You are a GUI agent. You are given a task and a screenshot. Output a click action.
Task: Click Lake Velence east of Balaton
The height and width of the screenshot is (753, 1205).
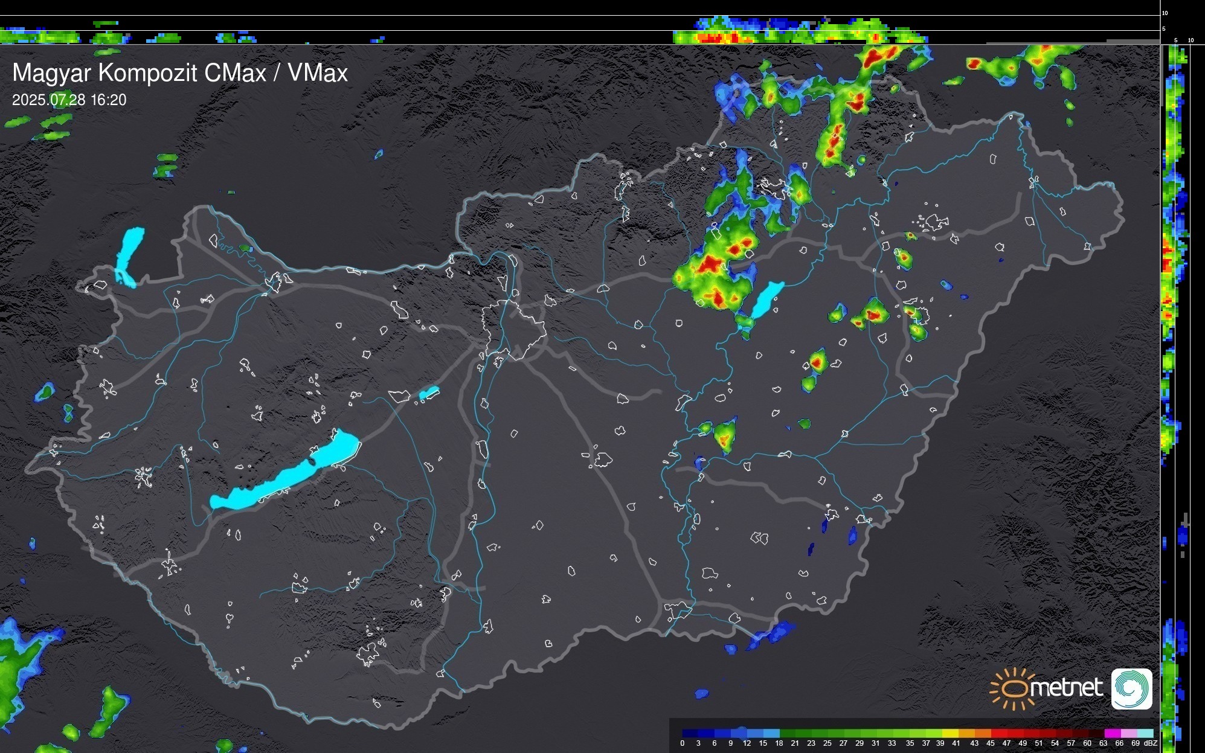pos(429,393)
